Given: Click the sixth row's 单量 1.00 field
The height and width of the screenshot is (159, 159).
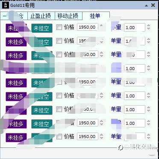Looking at the screenshot, I should pyautogui.click(x=135, y=96).
